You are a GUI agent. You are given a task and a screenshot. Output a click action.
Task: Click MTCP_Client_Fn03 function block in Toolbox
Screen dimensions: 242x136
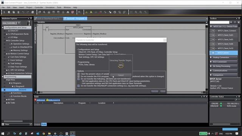tap(223, 35)
